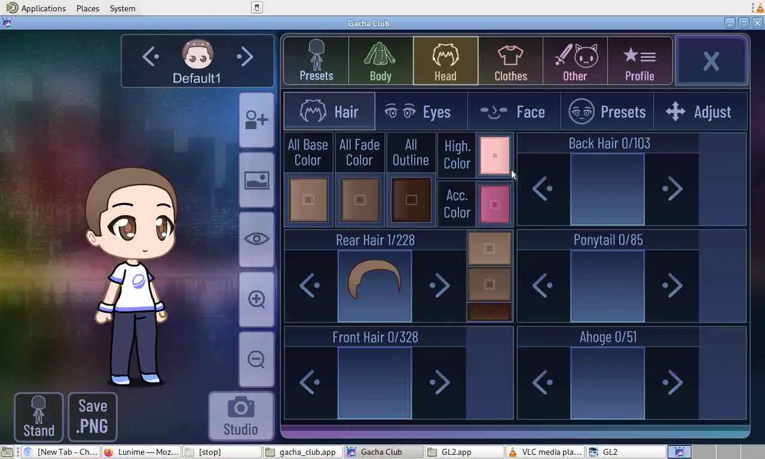Select the Front Hair preview box

(x=375, y=382)
